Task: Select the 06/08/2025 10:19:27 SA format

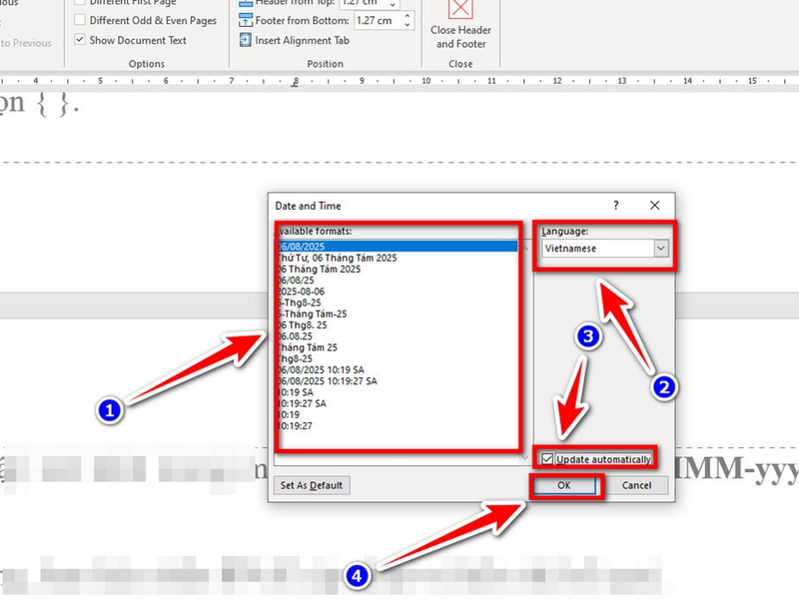Action: point(398,381)
